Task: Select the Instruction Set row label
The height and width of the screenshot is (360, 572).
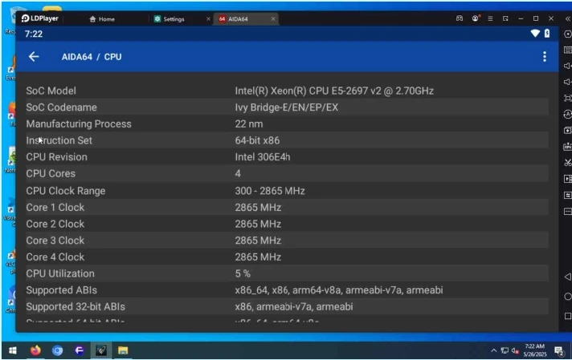Action: coord(59,140)
